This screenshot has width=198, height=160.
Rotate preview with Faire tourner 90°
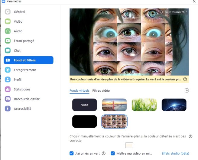174,12
